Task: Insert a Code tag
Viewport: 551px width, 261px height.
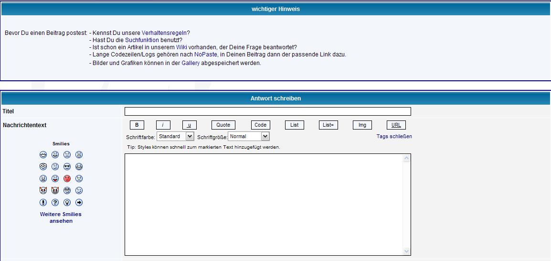Action: click(x=260, y=125)
